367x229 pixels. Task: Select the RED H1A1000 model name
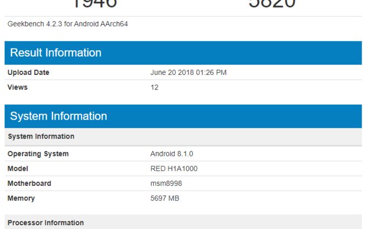(174, 169)
